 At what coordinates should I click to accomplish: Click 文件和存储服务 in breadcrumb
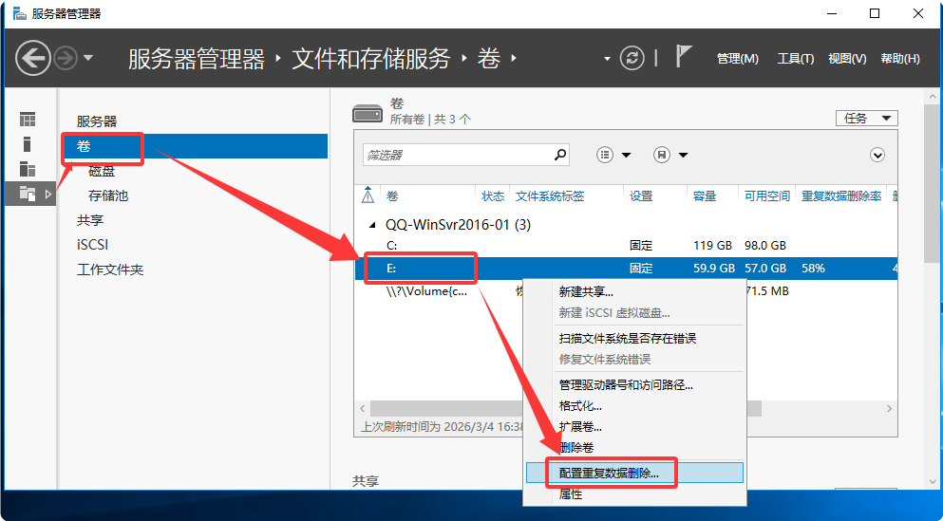(370, 58)
